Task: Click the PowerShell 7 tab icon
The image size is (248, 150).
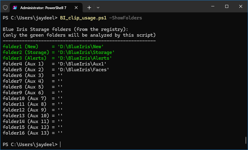Action: tap(15, 8)
